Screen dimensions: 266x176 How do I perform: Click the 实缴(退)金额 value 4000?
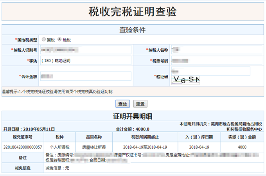click(243, 147)
